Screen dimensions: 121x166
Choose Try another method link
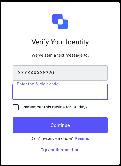(60, 150)
